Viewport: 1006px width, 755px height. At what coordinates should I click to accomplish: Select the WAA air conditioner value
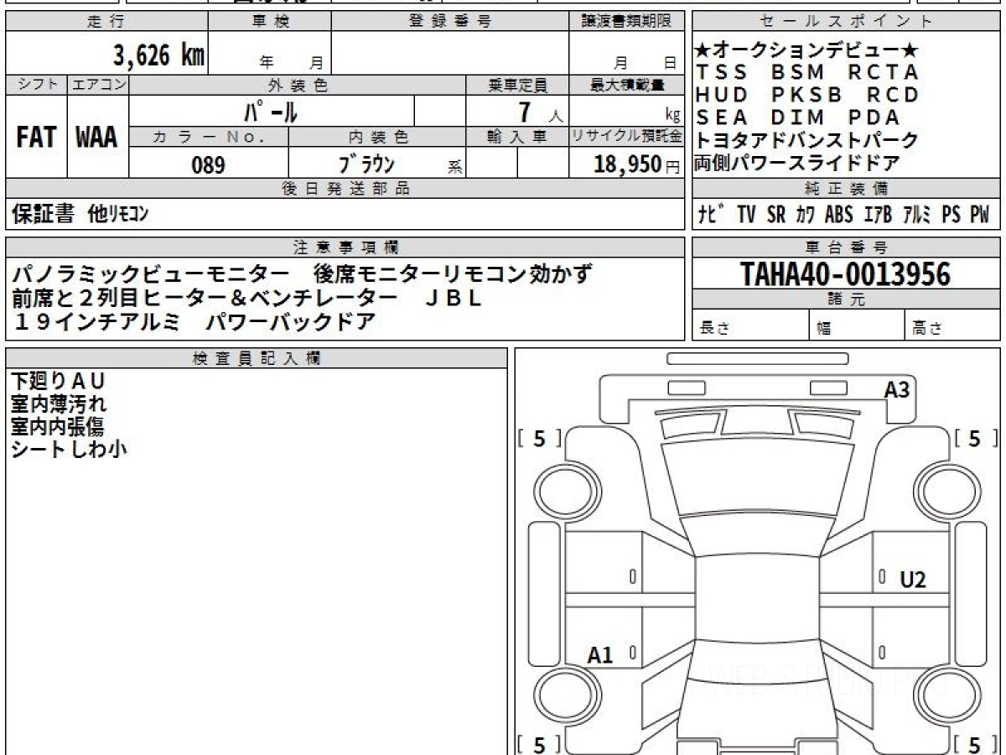coord(97,138)
